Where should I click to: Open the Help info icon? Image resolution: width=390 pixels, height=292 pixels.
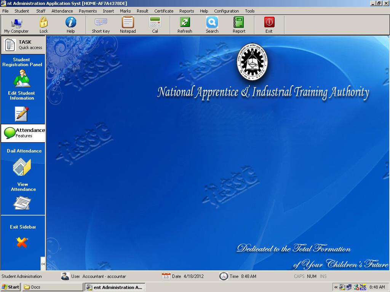[70, 22]
